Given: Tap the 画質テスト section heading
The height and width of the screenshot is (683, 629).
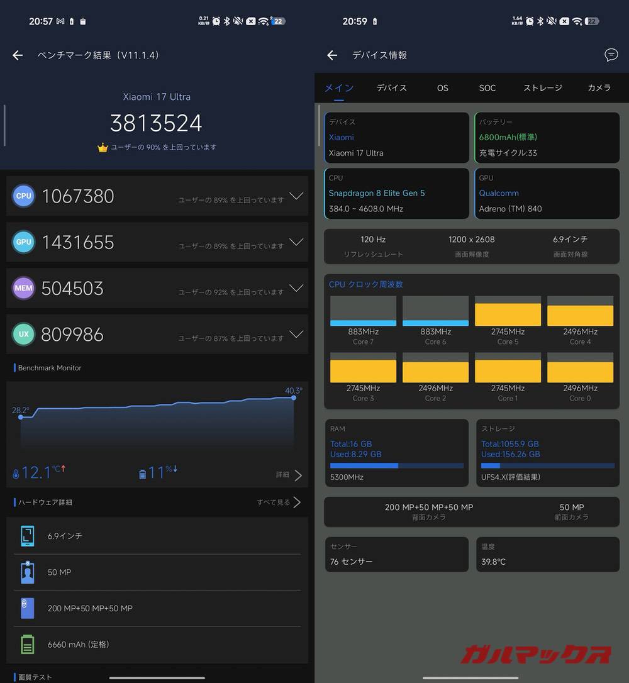Looking at the screenshot, I should (x=35, y=677).
